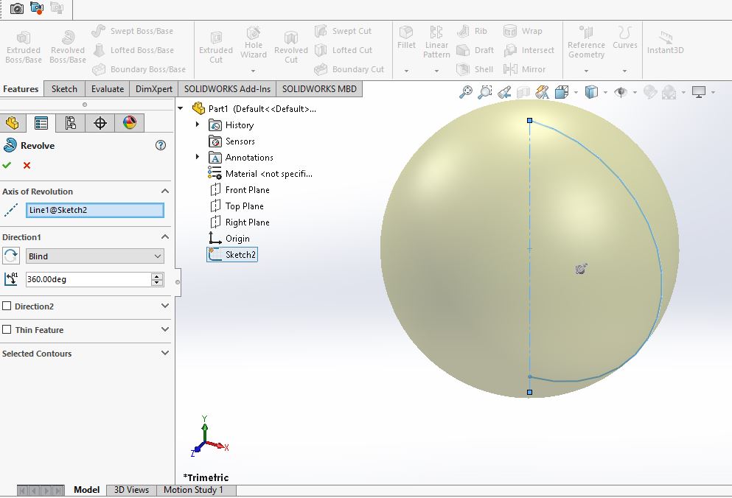Choose Lofted Boss/Base command

pyautogui.click(x=133, y=50)
